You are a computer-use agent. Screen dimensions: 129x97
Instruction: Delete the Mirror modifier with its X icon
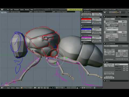pos(126,22)
